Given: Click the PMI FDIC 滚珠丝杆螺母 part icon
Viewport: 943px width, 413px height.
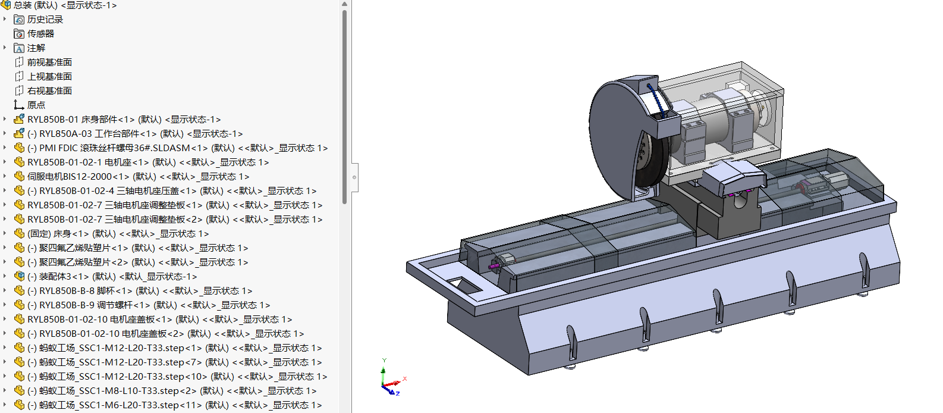Looking at the screenshot, I should point(19,148).
